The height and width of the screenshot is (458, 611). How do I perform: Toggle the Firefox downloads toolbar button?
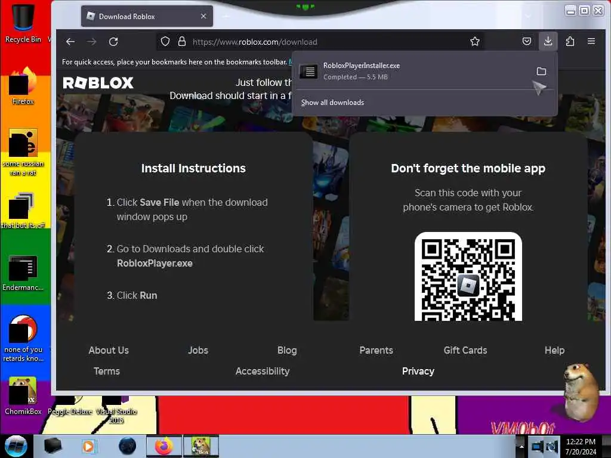548,41
